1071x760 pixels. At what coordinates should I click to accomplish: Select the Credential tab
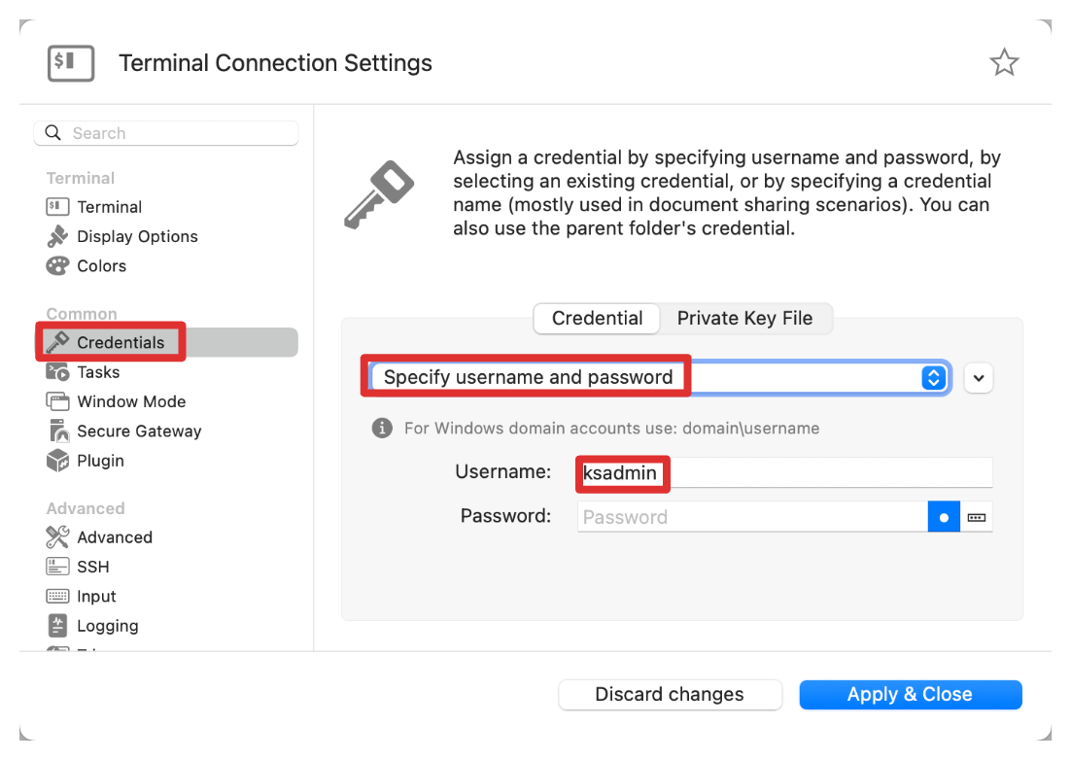click(x=597, y=319)
